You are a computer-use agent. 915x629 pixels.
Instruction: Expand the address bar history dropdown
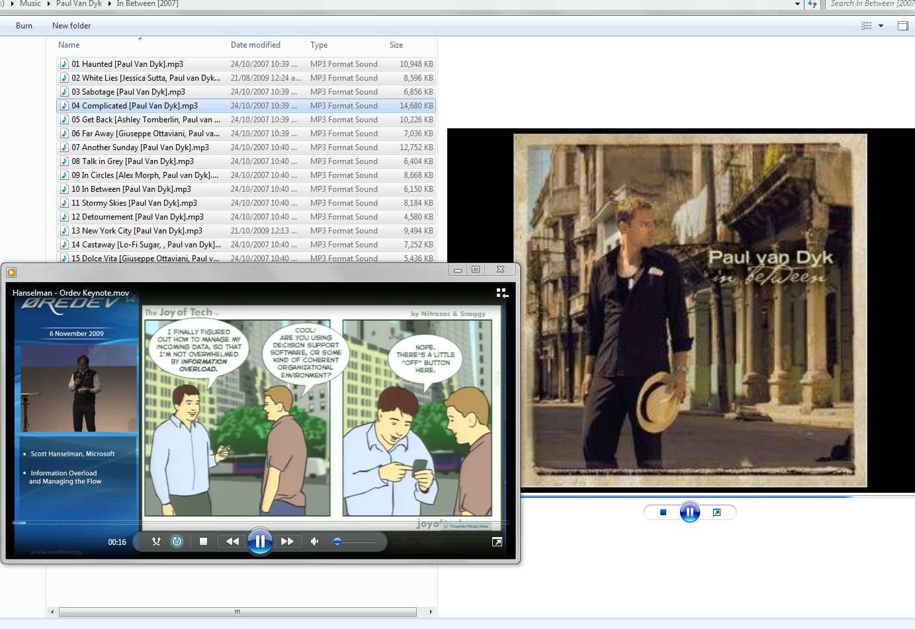[797, 4]
